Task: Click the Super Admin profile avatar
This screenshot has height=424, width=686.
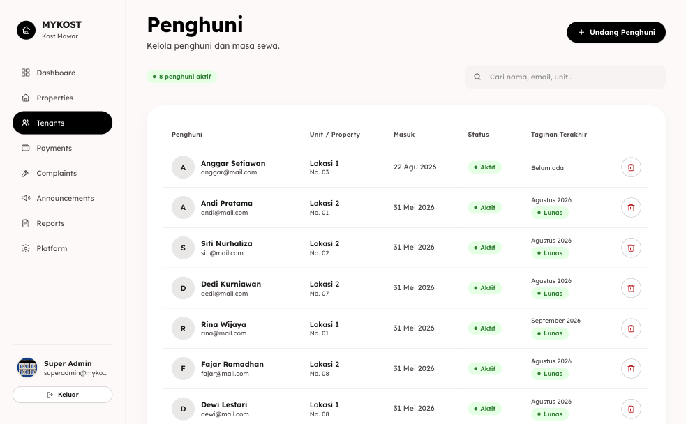Action: click(27, 368)
